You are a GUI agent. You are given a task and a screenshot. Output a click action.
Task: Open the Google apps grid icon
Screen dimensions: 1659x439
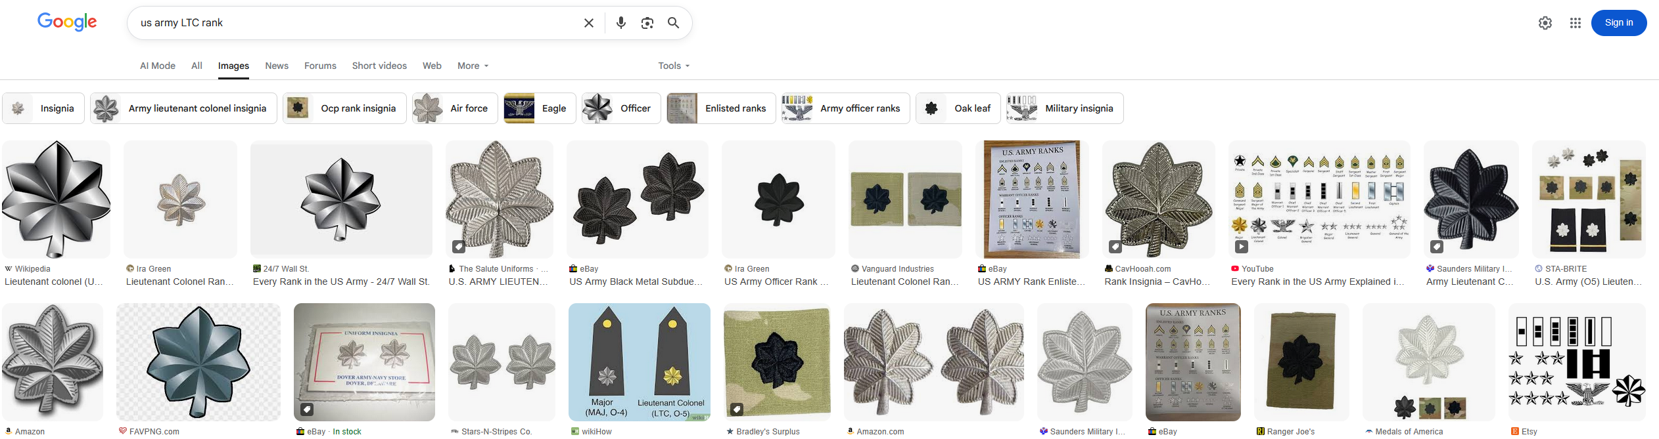pos(1576,23)
